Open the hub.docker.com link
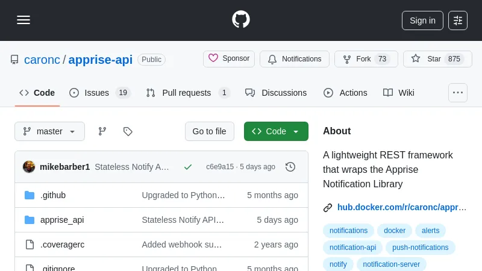This screenshot has height=271, width=482. (401, 207)
